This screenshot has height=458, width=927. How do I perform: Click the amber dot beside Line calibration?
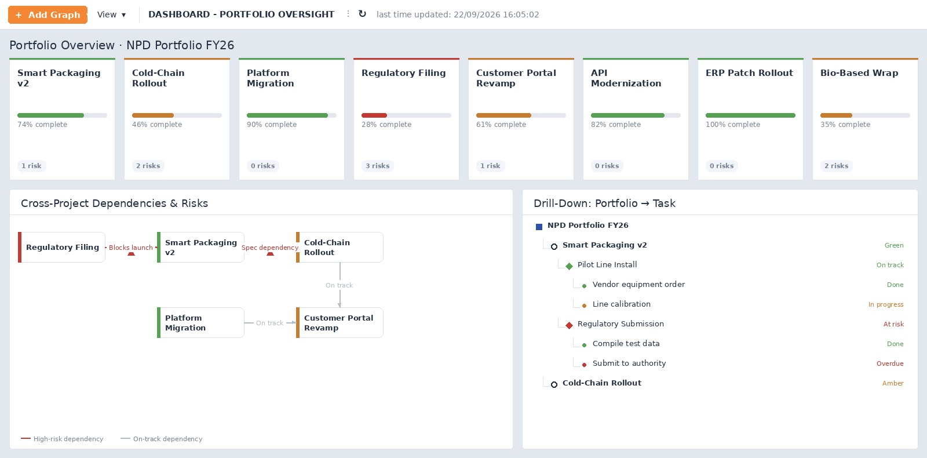click(584, 306)
